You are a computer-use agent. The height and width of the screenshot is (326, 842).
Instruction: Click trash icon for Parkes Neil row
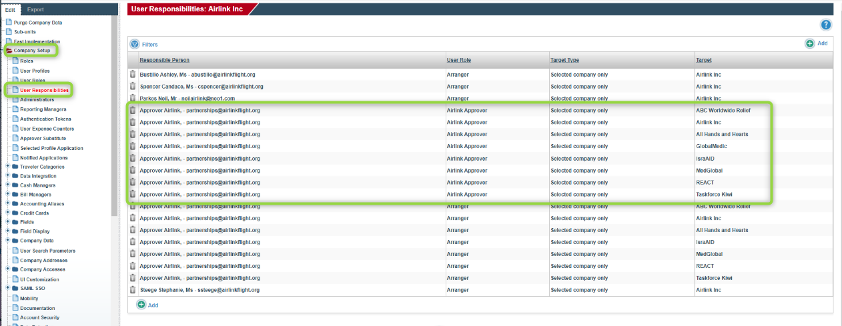(x=133, y=99)
